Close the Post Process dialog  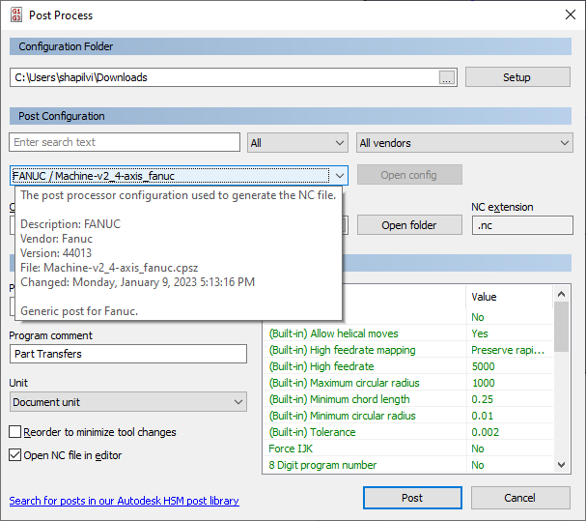[x=568, y=16]
